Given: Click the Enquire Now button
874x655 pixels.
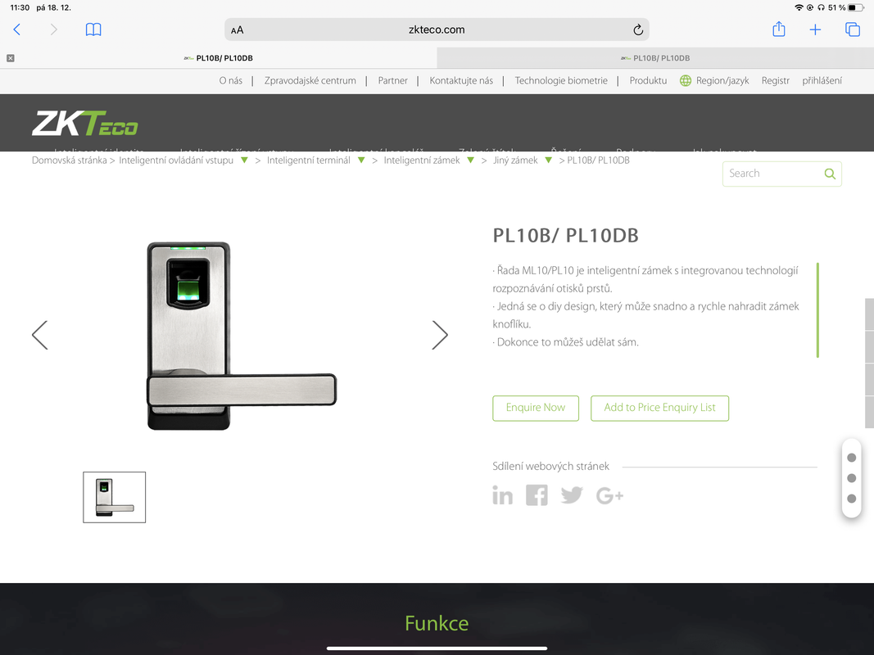Looking at the screenshot, I should coord(536,409).
